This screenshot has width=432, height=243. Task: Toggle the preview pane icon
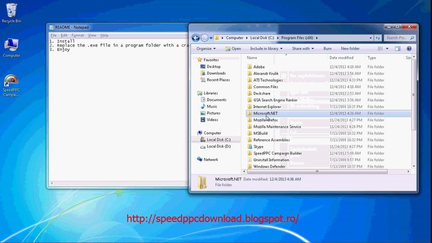coord(398,49)
